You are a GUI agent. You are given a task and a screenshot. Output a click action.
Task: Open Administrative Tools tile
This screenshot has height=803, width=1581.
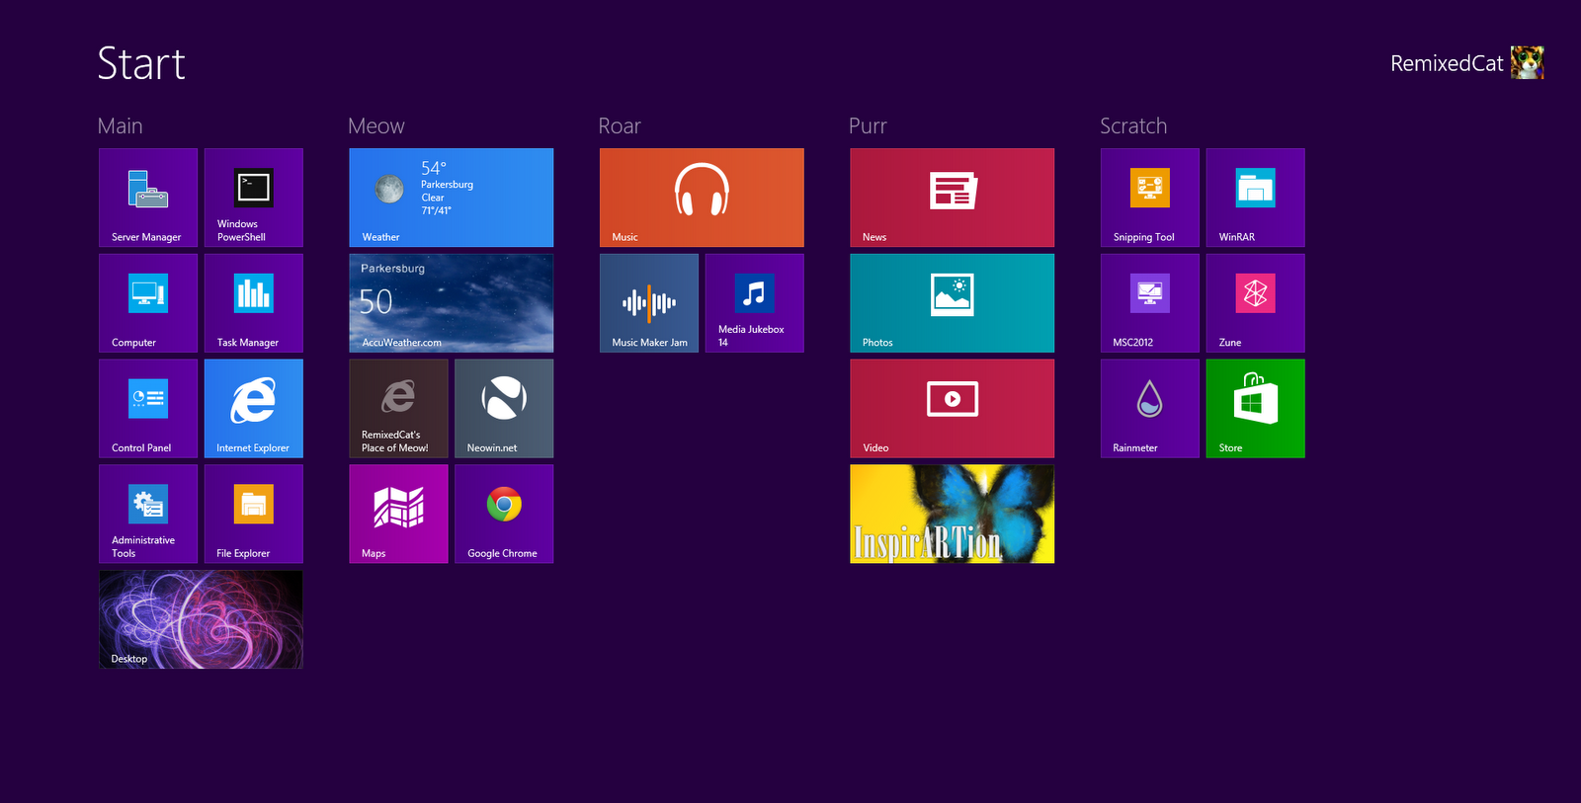point(148,514)
